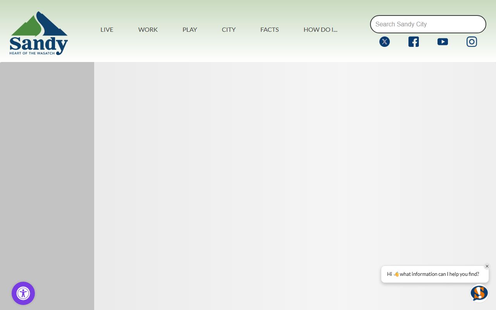Visit the YouTube channel icon

pyautogui.click(x=443, y=42)
